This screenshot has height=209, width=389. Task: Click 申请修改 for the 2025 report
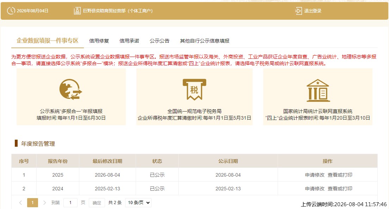point(315,175)
